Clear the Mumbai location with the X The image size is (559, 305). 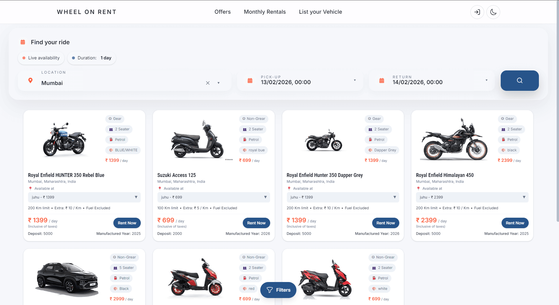pyautogui.click(x=208, y=83)
